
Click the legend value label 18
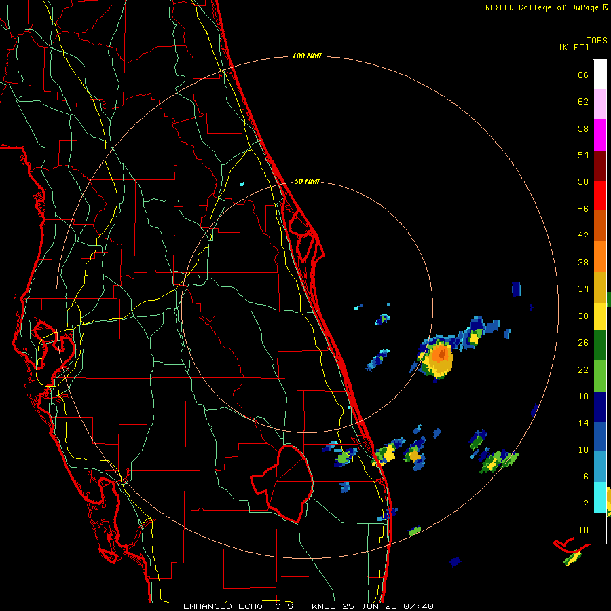click(x=583, y=396)
